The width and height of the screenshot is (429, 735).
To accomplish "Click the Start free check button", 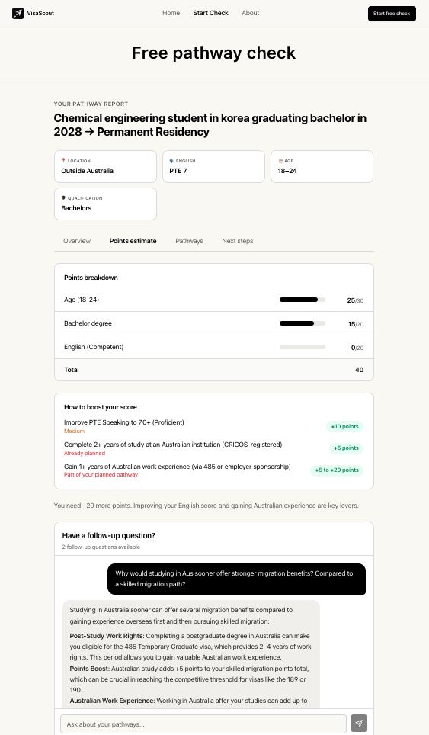I will [392, 14].
